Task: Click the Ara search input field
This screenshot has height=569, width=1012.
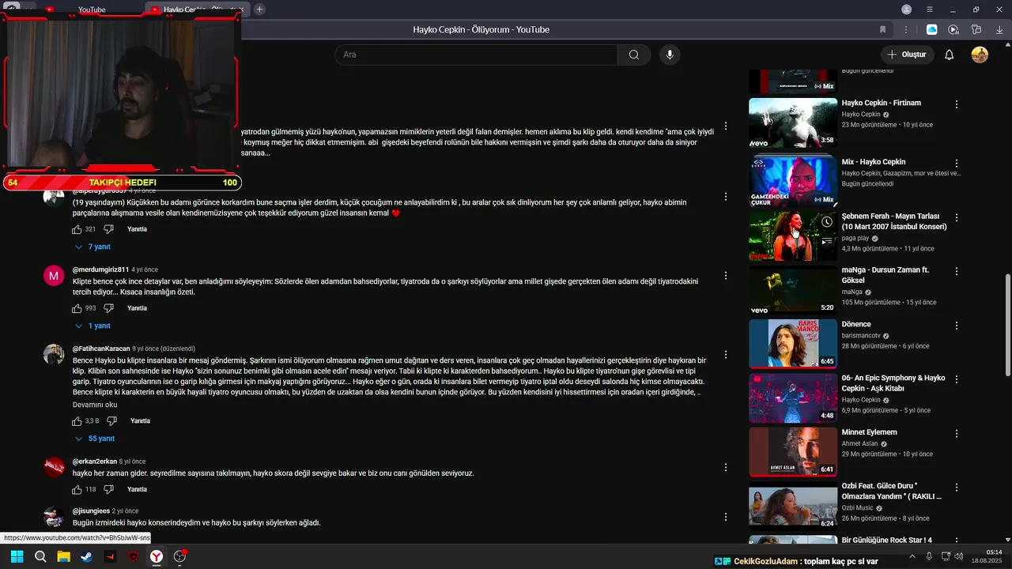Action: [476, 55]
